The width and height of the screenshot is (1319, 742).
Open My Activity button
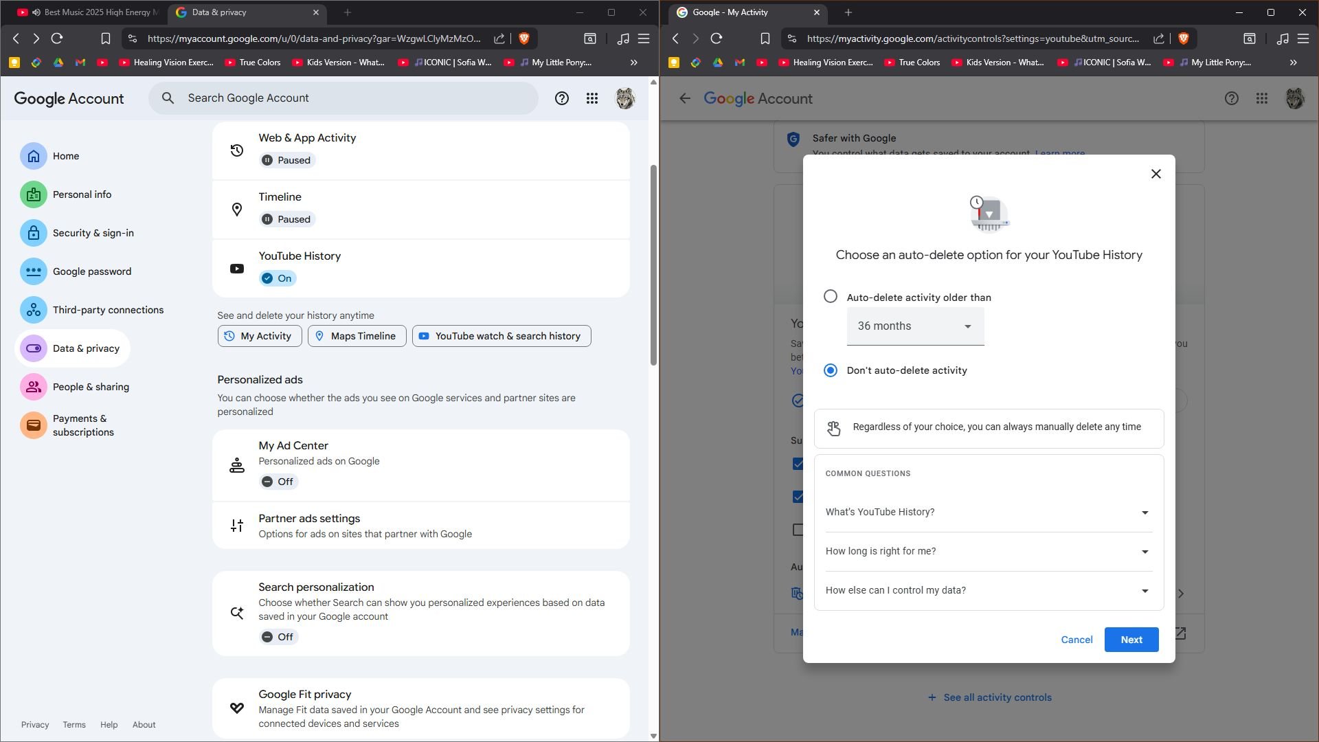260,336
